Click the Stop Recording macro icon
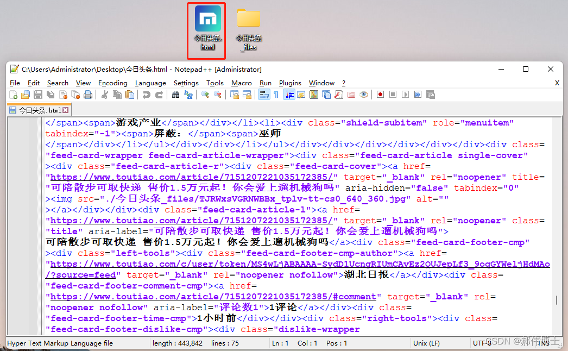The image size is (568, 351). (393, 95)
